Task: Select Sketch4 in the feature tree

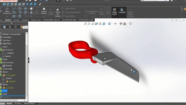Action: coord(9,66)
